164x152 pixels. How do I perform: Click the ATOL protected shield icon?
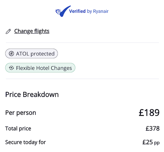coord(12,54)
